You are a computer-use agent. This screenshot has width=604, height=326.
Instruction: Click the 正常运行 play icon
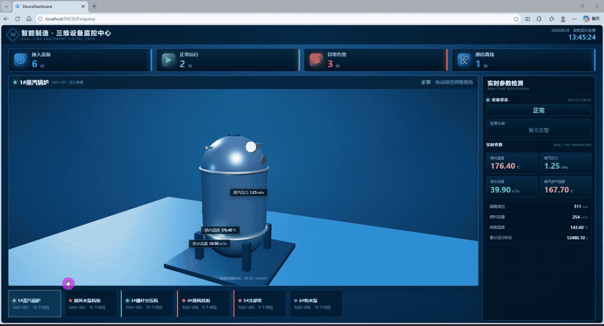[169, 60]
